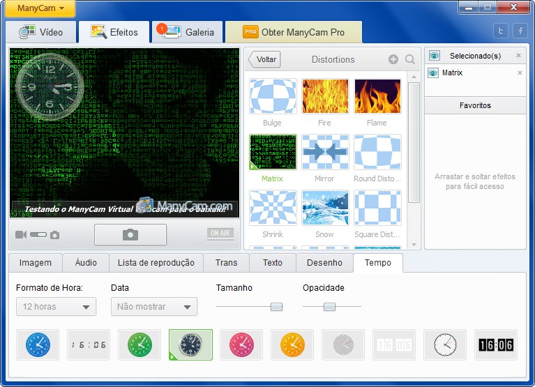535x387 pixels.
Task: Select the green analog clock style
Action: (x=140, y=344)
